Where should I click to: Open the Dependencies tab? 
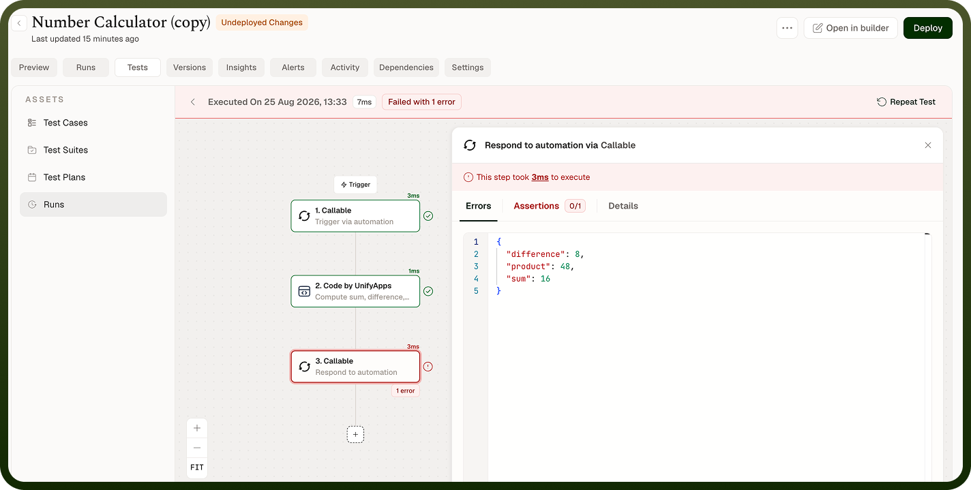tap(406, 67)
